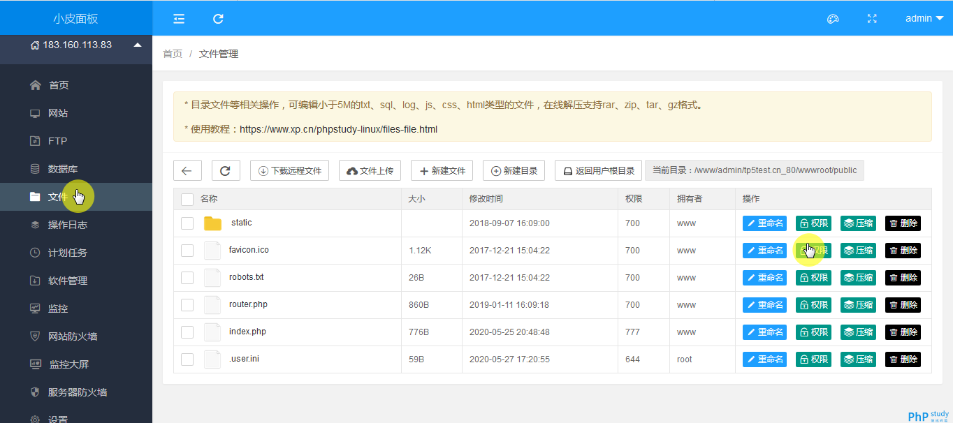Viewport: 953px width, 423px height.
Task: Open 服务器防火墙 in the sidebar
Action: (x=76, y=392)
